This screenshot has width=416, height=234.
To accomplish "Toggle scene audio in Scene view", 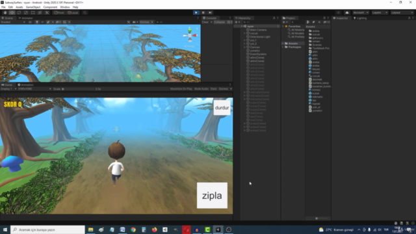I will pyautogui.click(x=42, y=22).
